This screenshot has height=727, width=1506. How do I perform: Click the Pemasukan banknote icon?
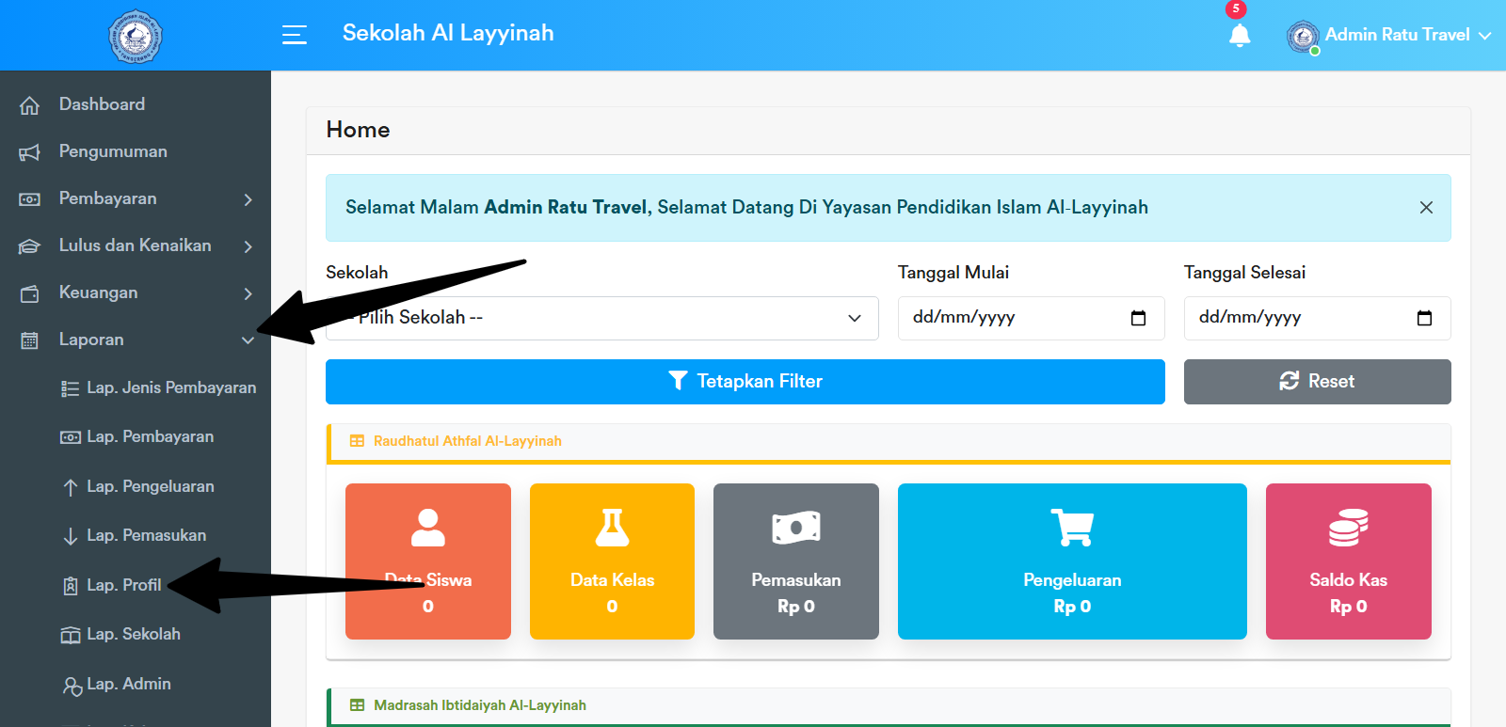coord(796,528)
